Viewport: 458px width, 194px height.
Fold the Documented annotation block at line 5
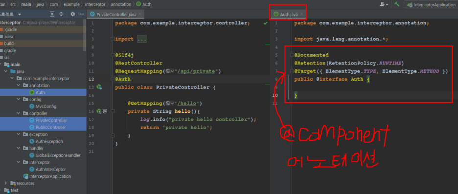(292, 55)
